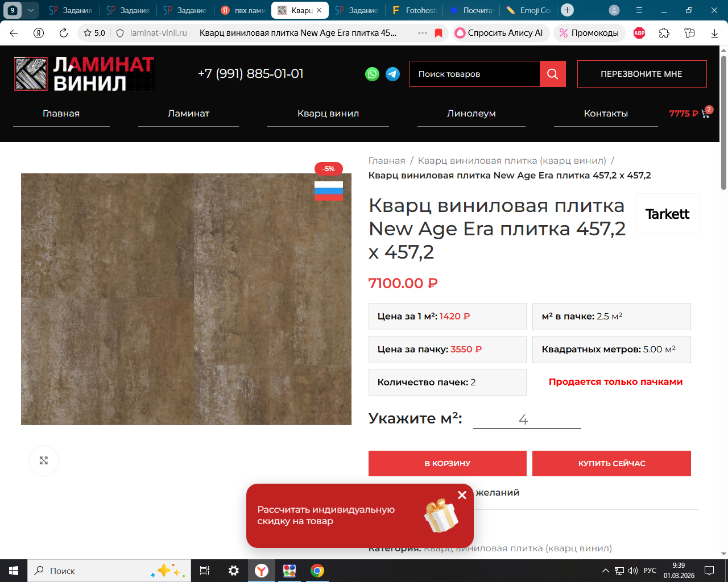Open the browser profile avatar
This screenshot has width=728, height=582.
pyautogui.click(x=614, y=10)
